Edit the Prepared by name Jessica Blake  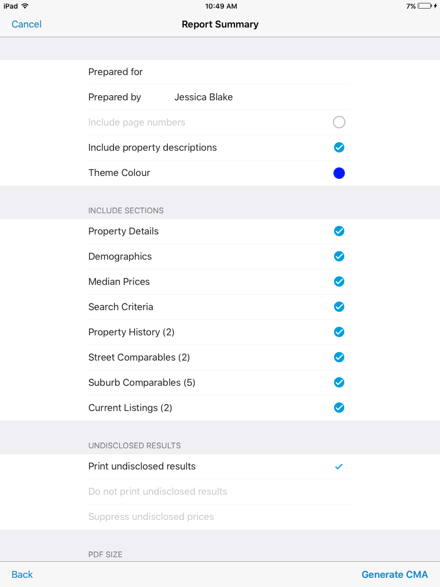(203, 97)
